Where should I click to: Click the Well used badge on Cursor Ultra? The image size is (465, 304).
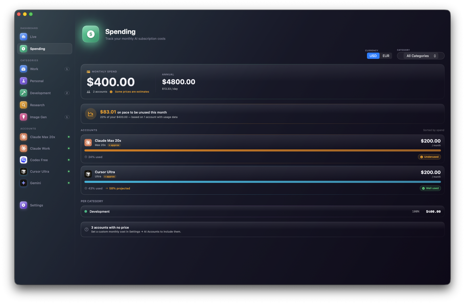(x=430, y=188)
